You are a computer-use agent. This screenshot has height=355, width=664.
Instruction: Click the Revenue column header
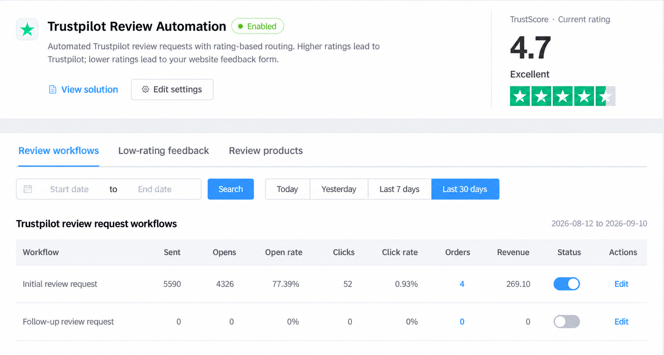pyautogui.click(x=513, y=252)
